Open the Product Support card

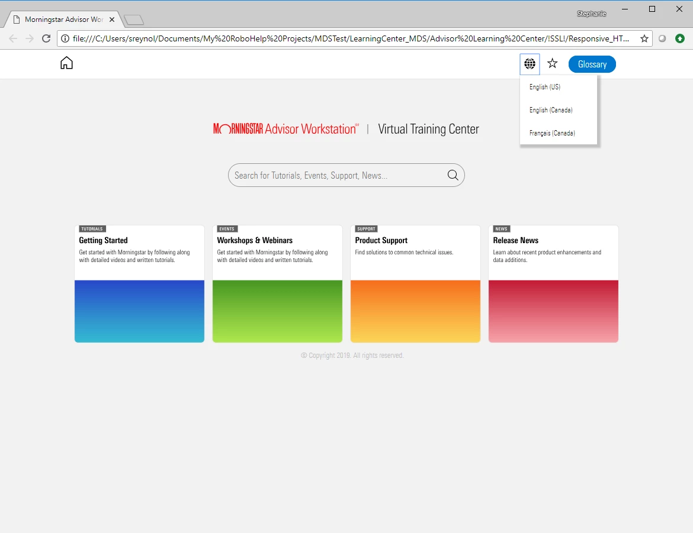coord(415,283)
